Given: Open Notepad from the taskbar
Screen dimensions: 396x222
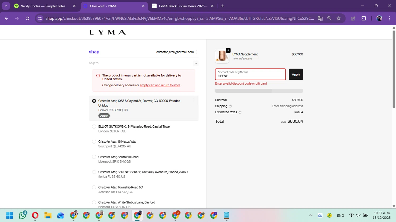Looking at the screenshot, I should click(x=227, y=215).
